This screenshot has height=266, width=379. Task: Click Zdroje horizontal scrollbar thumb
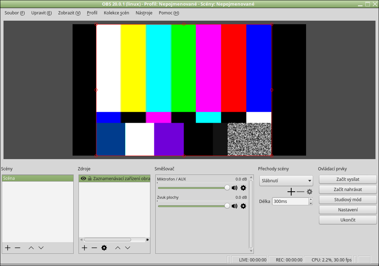[108, 240]
